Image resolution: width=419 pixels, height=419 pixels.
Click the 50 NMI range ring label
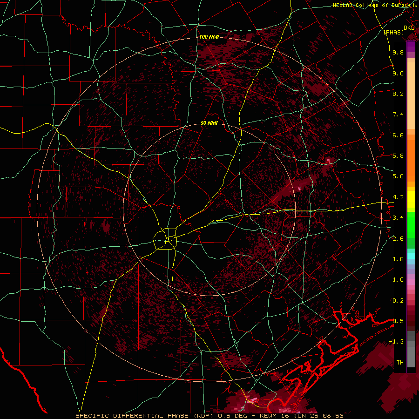209,123
